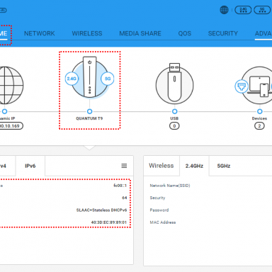272x272 pixels.
Task: Click the globe language icon in header
Action: tap(224, 10)
